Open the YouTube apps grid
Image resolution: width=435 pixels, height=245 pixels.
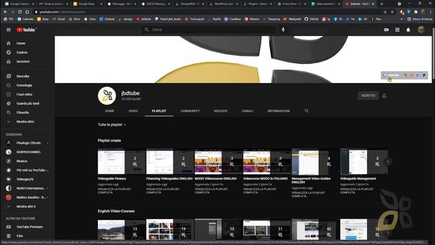pos(397,30)
